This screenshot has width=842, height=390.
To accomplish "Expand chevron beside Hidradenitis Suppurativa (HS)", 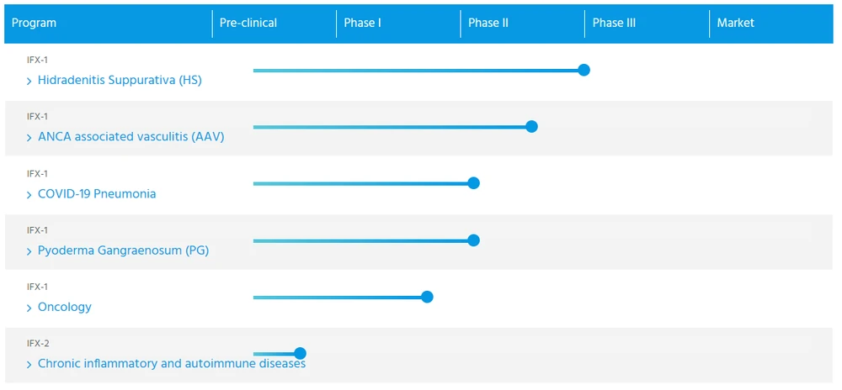I will point(29,82).
